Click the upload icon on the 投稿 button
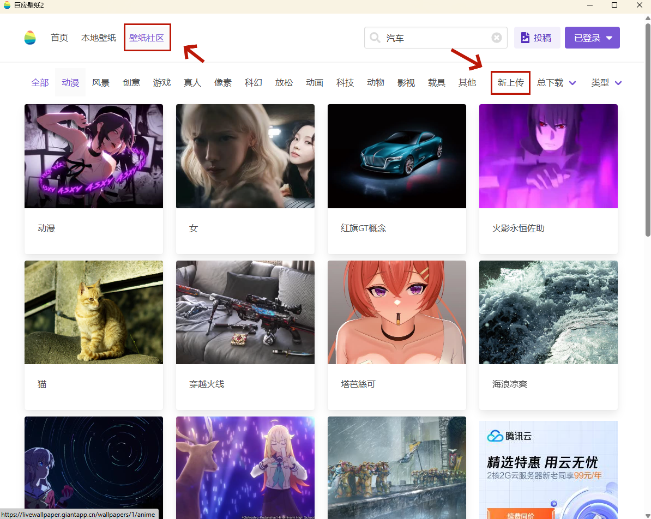Screen dimensions: 651x519 coord(525,38)
